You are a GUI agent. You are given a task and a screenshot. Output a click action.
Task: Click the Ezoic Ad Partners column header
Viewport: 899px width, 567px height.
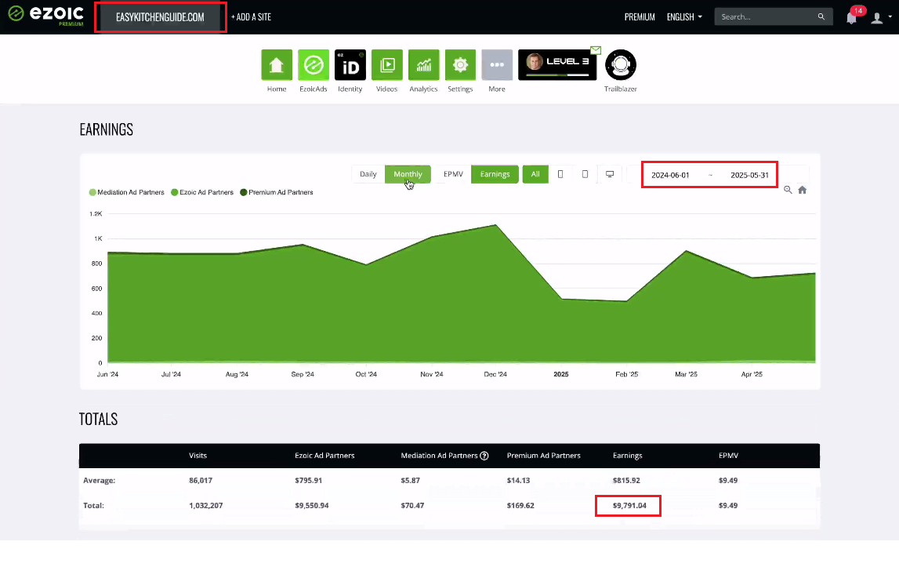(x=324, y=456)
